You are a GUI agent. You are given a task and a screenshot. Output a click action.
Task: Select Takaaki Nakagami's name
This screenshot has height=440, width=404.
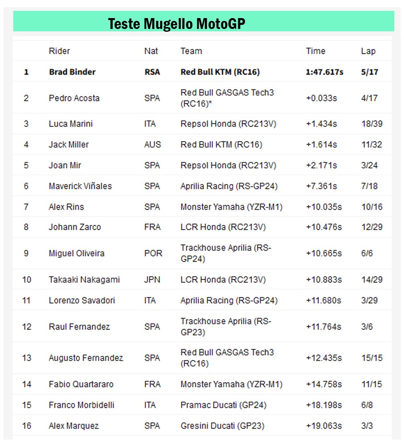(x=84, y=280)
